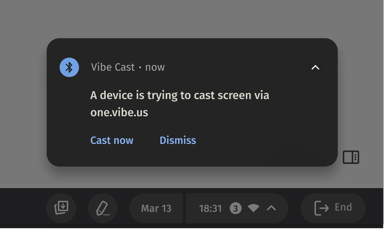This screenshot has width=384, height=229.
Task: Click the End session button label
Action: (343, 207)
